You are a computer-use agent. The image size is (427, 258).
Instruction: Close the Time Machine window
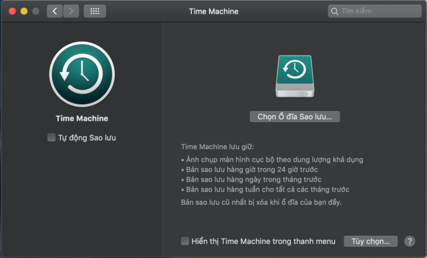click(12, 11)
